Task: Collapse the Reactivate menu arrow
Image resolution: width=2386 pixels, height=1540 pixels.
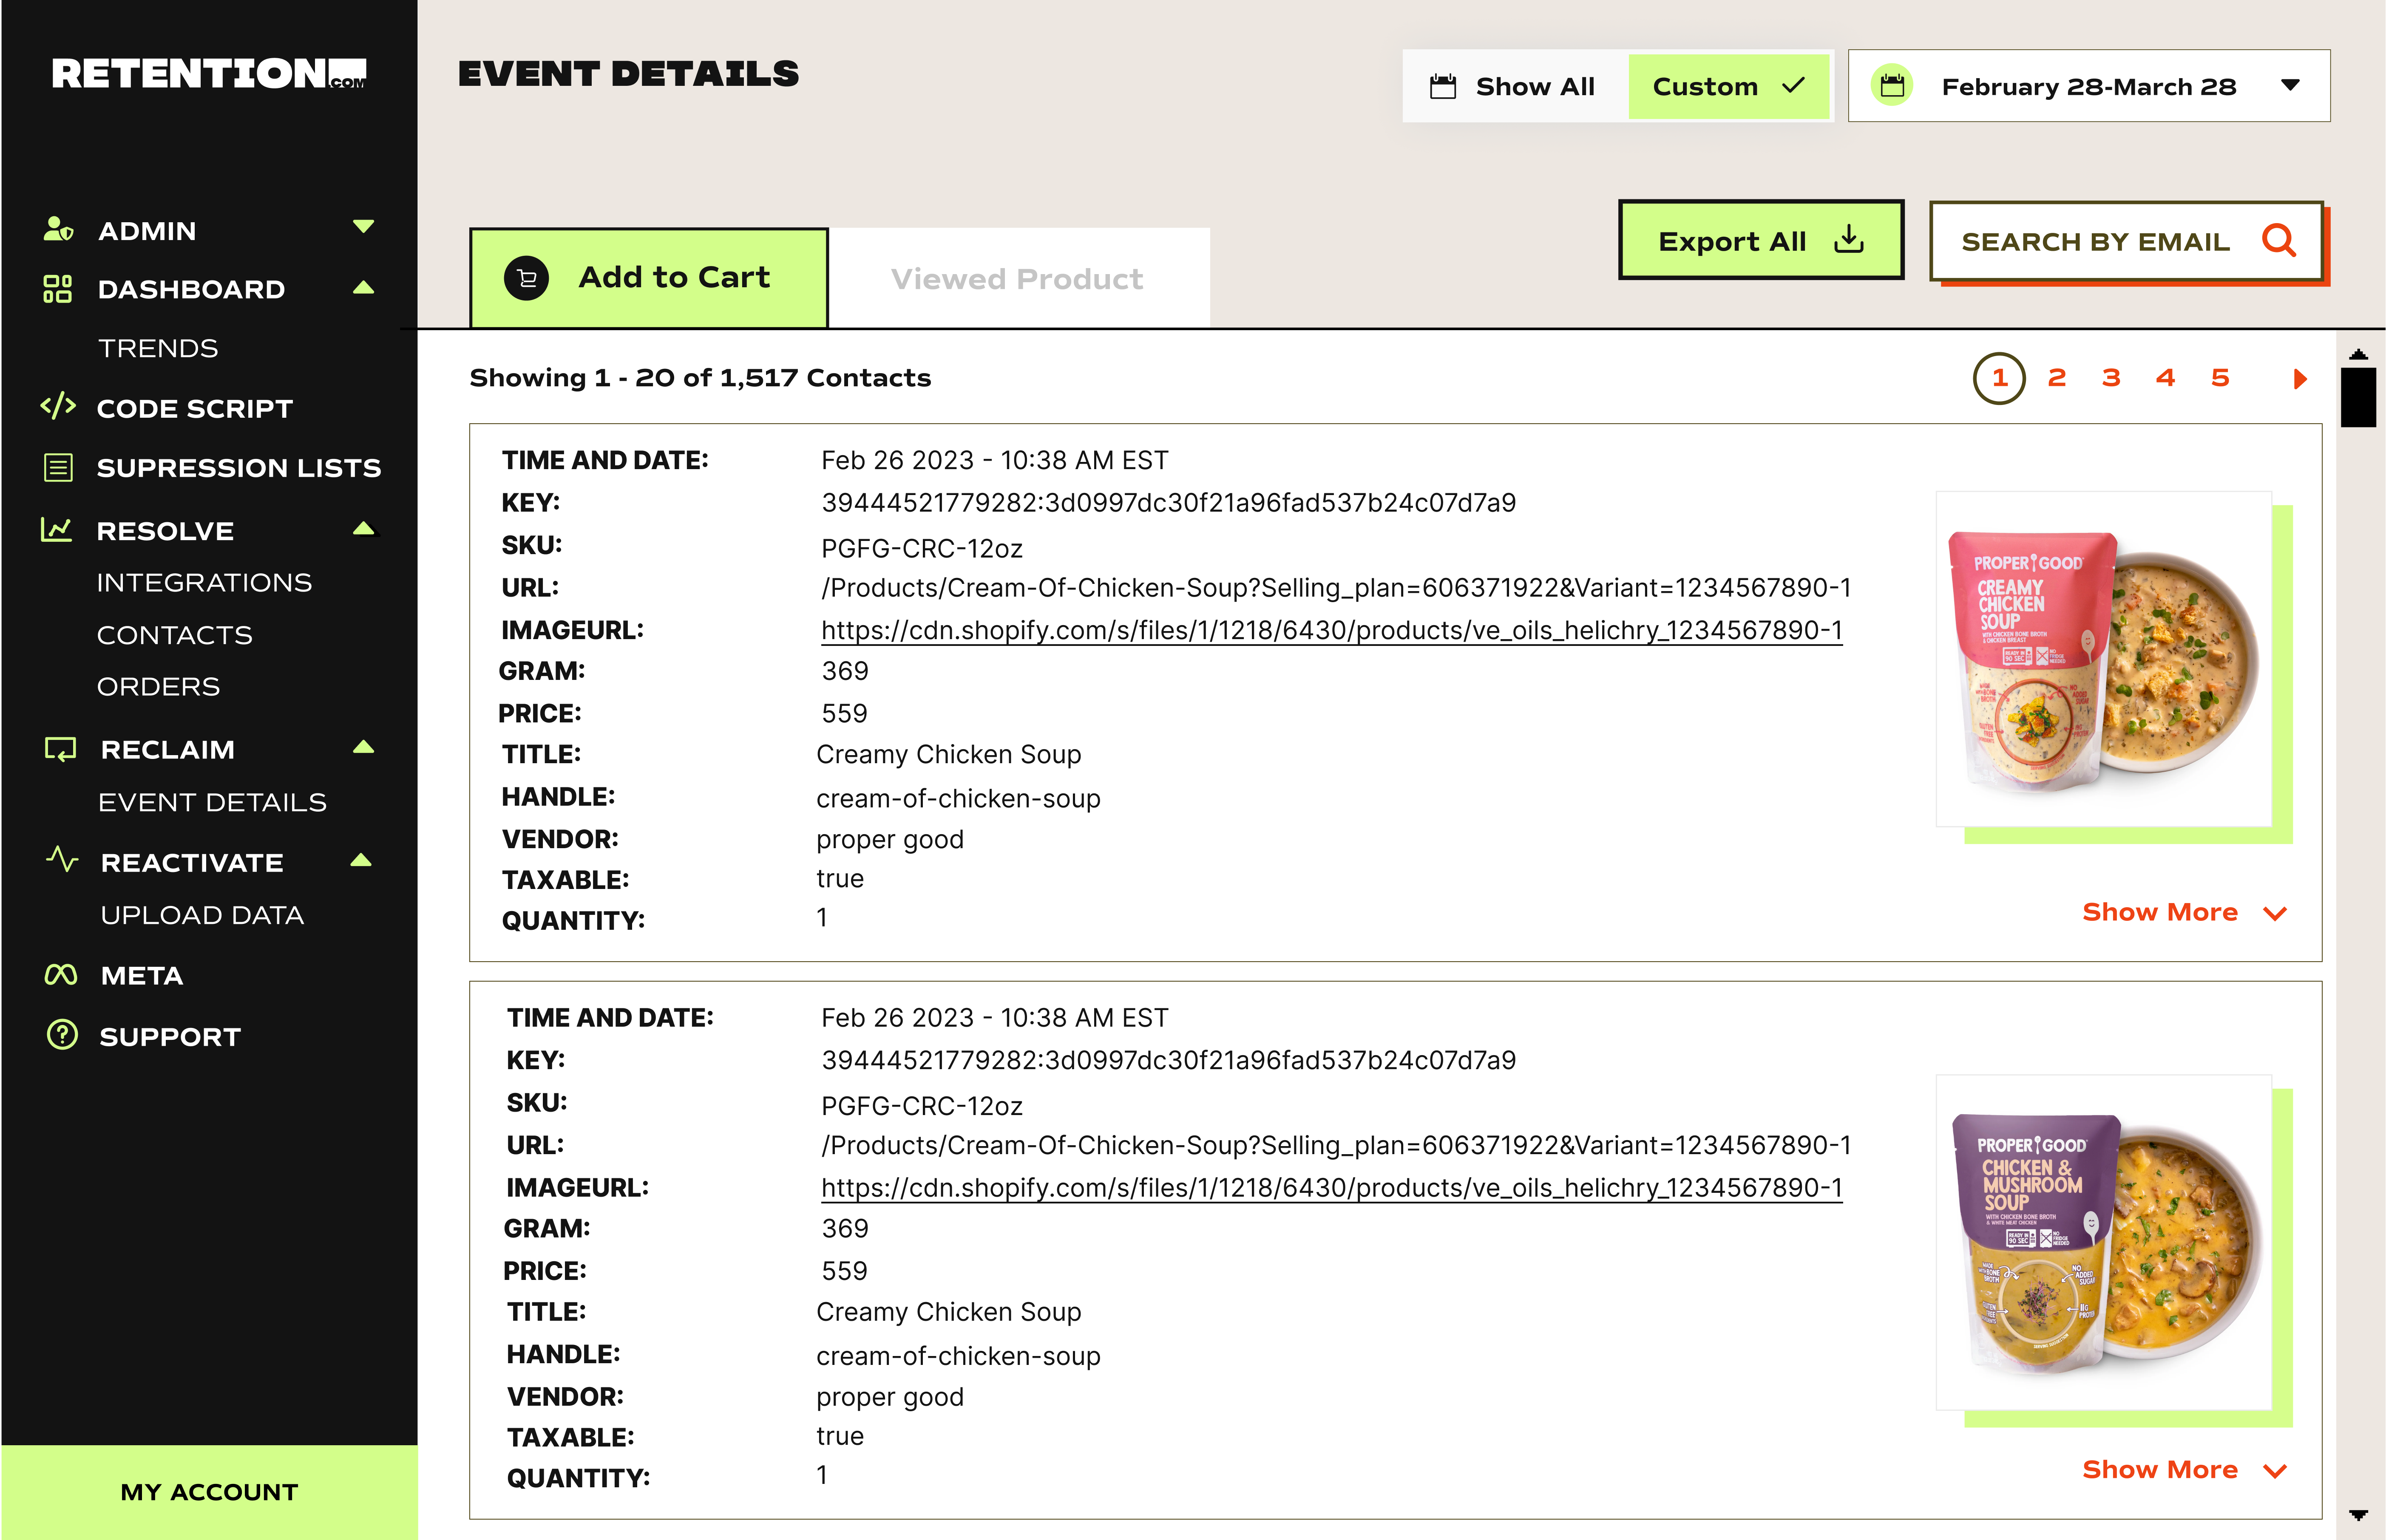Action: pyautogui.click(x=361, y=860)
